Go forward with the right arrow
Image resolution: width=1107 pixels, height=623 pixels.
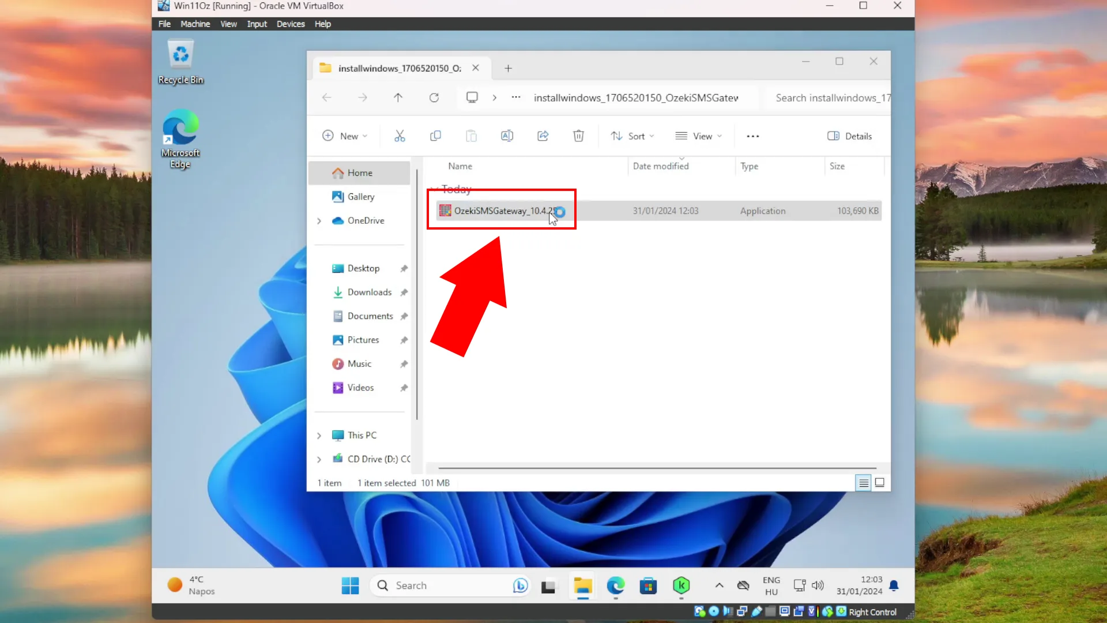point(363,97)
